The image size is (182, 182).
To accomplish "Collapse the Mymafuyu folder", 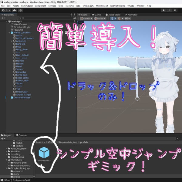I will point(6,160).
